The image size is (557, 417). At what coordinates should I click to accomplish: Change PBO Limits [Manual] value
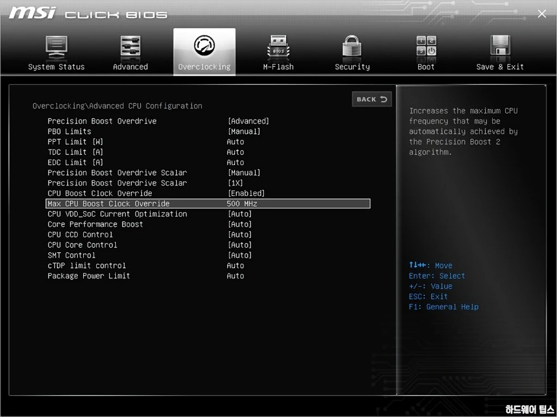[244, 132]
